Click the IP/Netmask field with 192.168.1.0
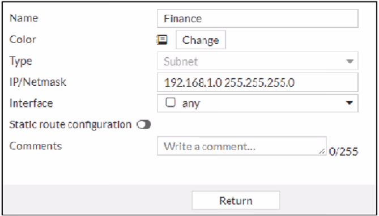The image size is (379, 216). click(x=257, y=82)
